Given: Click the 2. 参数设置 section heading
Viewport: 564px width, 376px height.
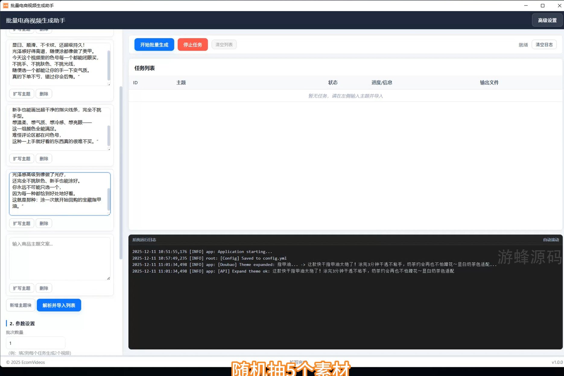Looking at the screenshot, I should 22,324.
